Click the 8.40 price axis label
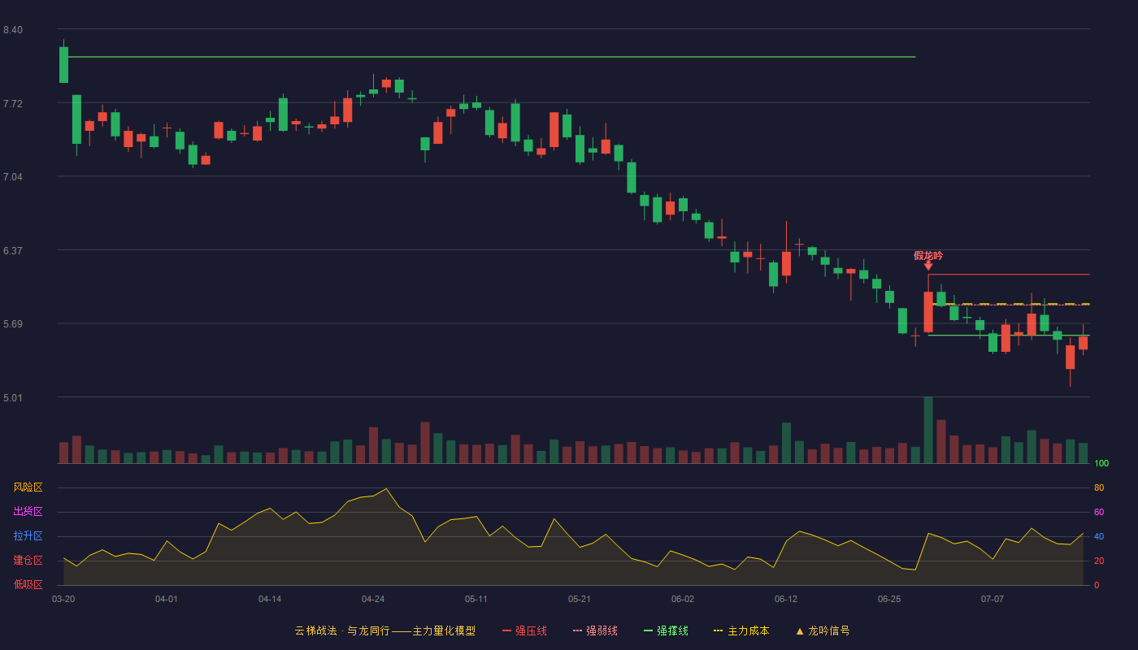This screenshot has height=650, width=1138. coord(13,30)
